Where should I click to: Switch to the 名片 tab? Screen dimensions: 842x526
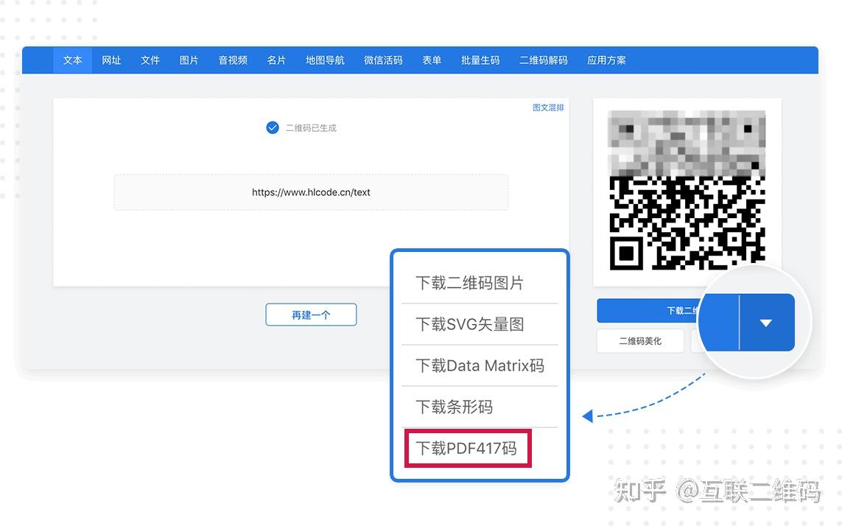click(x=276, y=60)
